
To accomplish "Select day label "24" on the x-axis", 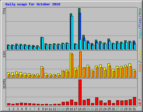I will coord(105,109).
